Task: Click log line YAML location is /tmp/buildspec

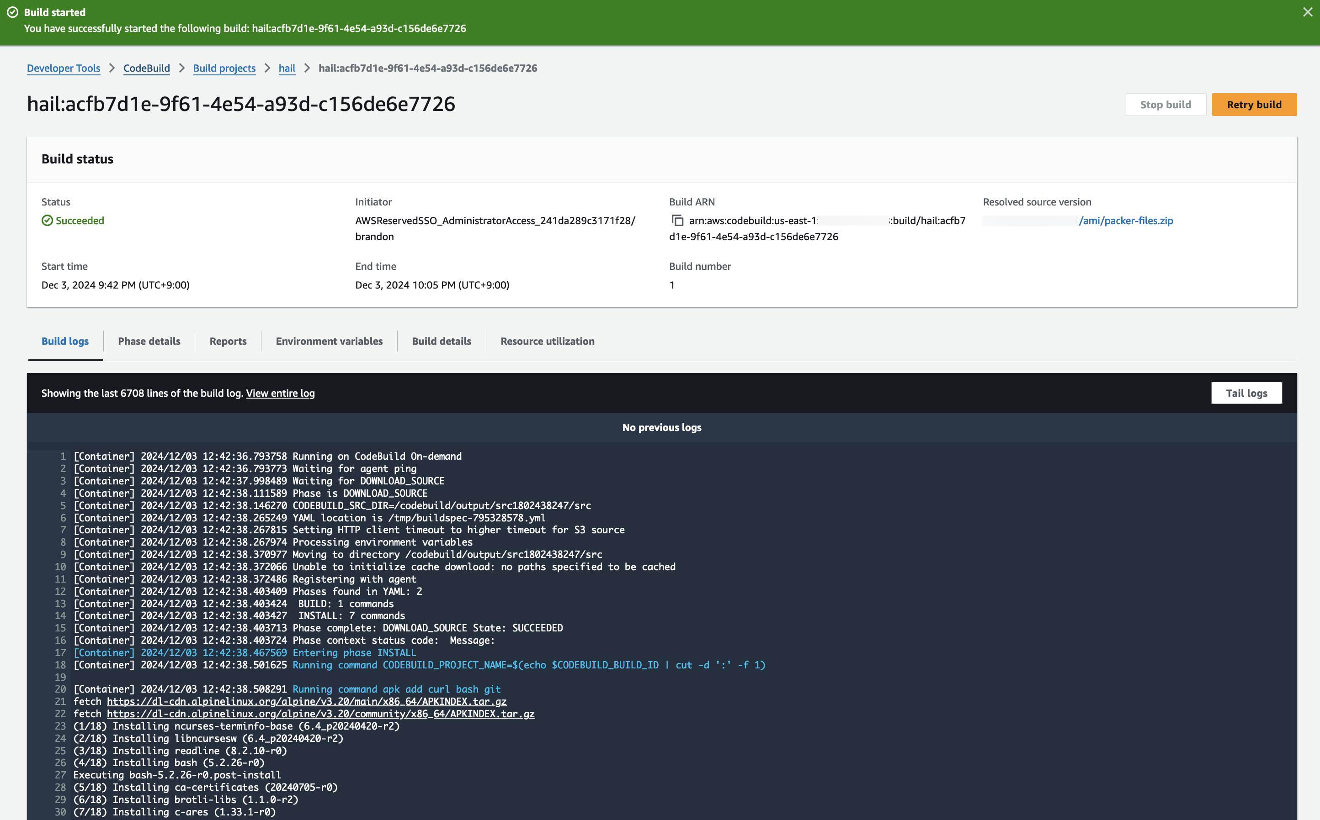Action: (x=309, y=517)
